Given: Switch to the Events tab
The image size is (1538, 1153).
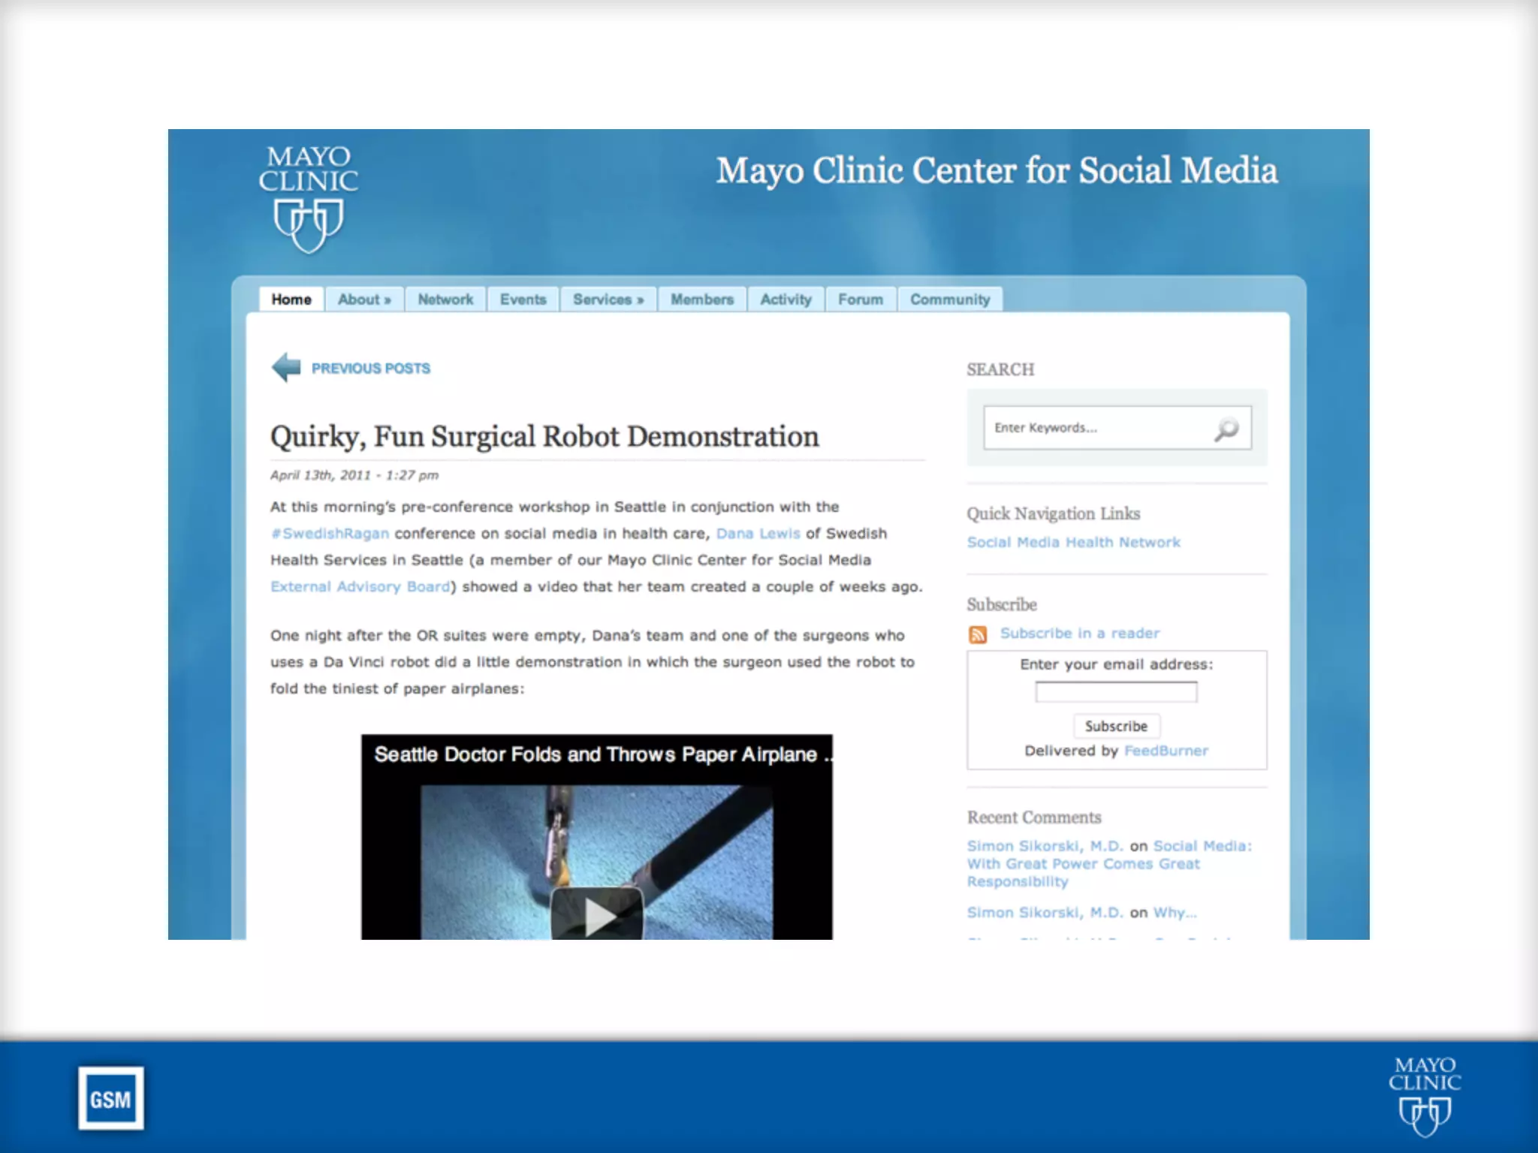Looking at the screenshot, I should click(x=523, y=300).
